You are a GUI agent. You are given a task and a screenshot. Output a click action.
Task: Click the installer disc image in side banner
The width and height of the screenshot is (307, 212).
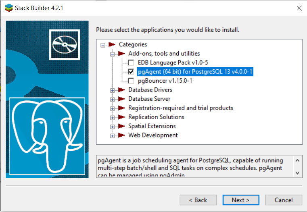(x=65, y=45)
